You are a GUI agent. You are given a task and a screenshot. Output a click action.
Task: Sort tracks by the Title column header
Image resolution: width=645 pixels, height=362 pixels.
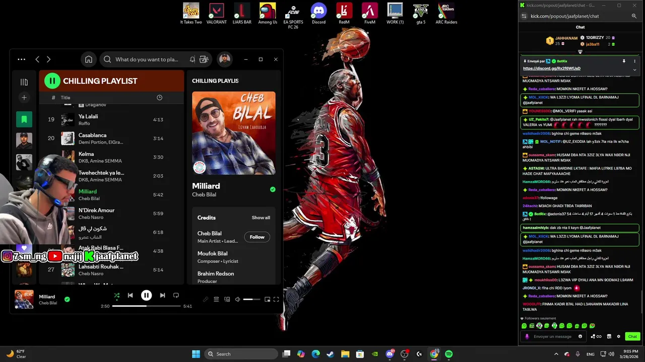(66, 98)
